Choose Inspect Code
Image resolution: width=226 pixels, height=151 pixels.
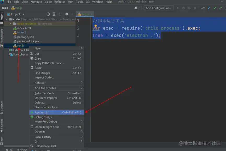pos(56,77)
